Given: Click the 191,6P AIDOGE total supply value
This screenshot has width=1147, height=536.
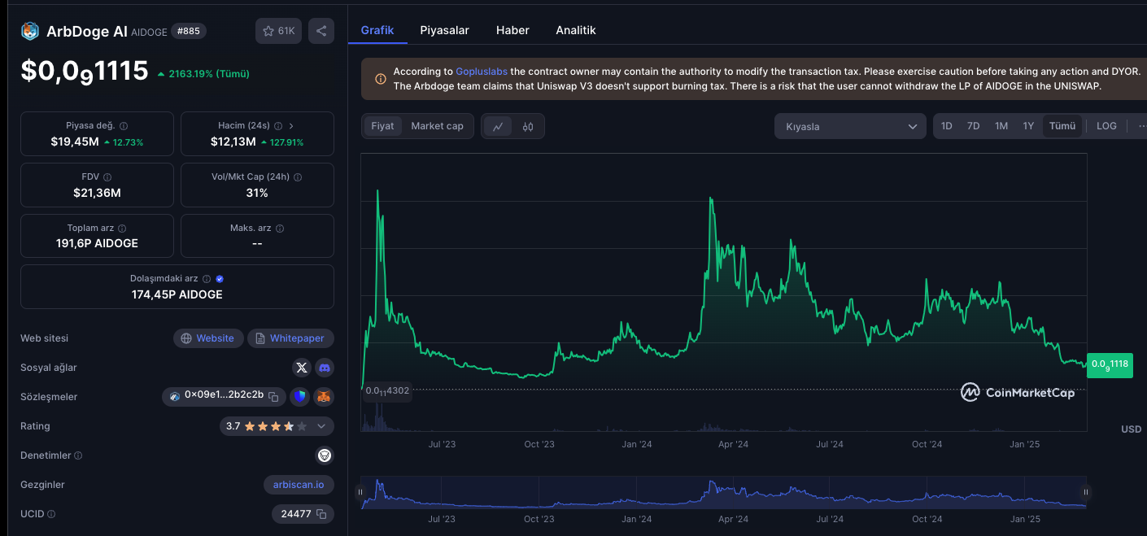Looking at the screenshot, I should coord(97,243).
